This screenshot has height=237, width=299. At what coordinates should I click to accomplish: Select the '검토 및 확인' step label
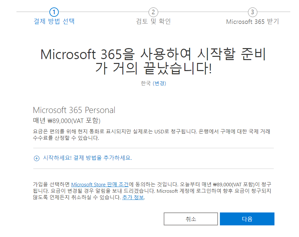point(153,21)
